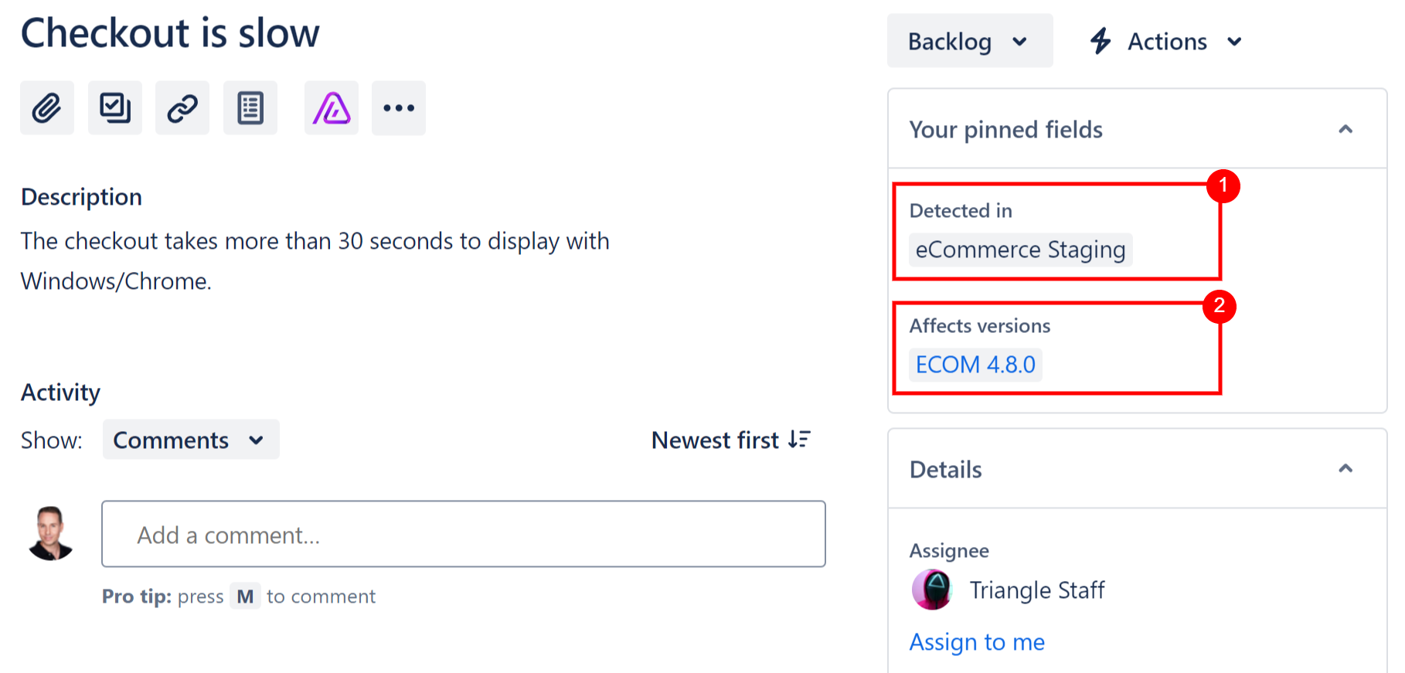Open the purple triangle app icon
The height and width of the screenshot is (673, 1405).
click(332, 108)
